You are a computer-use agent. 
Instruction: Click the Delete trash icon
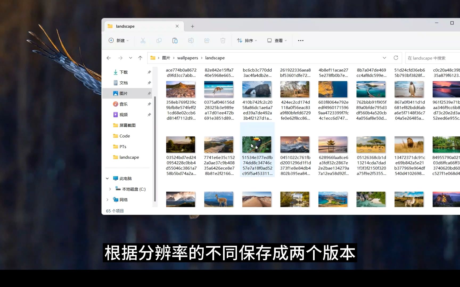[x=223, y=40]
